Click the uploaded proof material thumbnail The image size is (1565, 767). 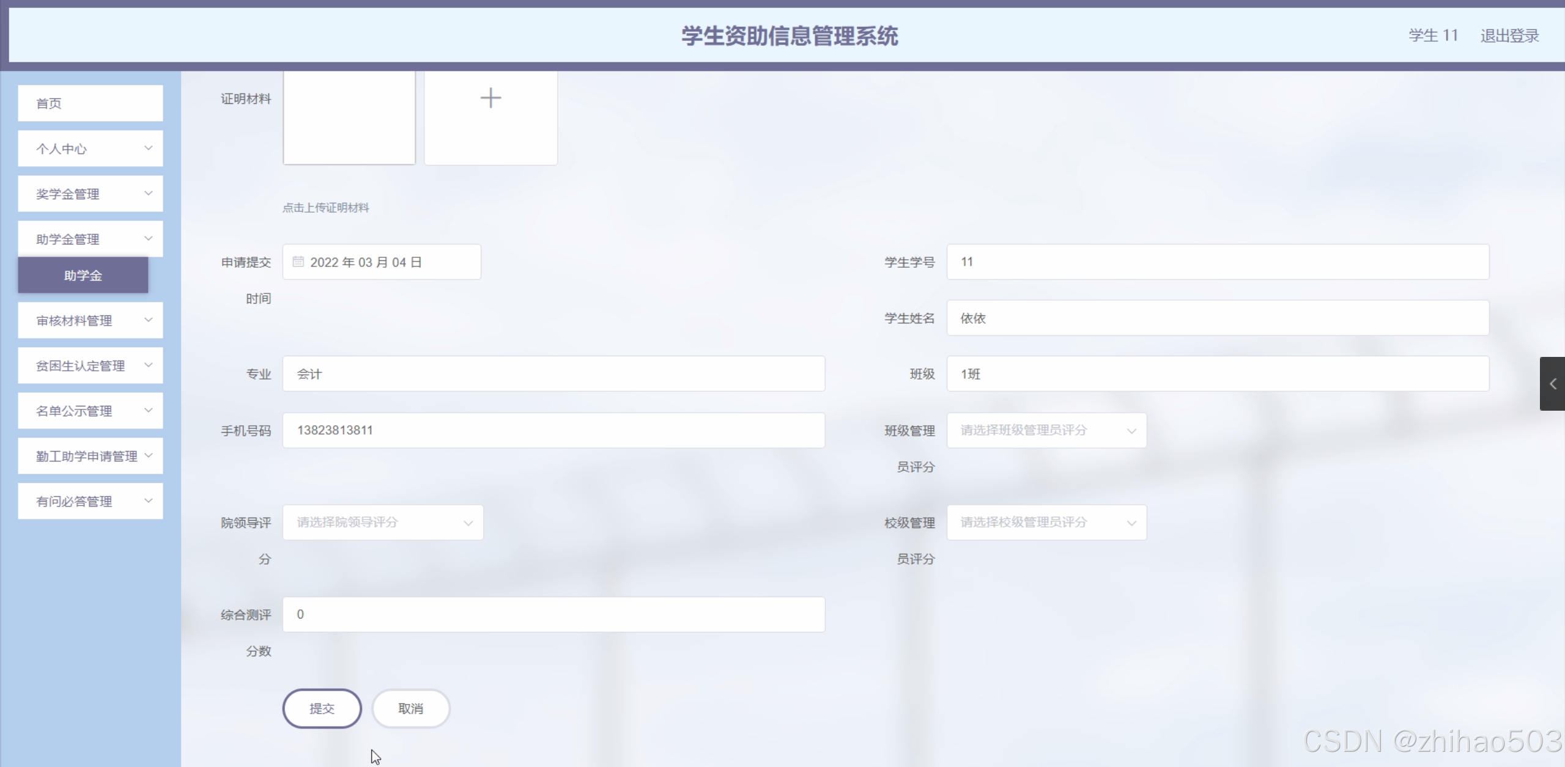349,118
